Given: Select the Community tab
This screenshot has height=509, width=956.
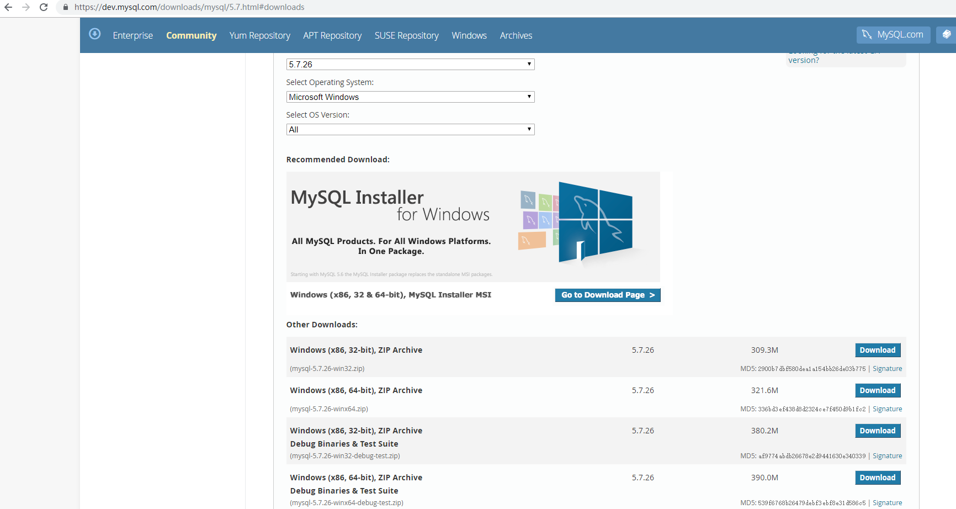Looking at the screenshot, I should coord(192,35).
